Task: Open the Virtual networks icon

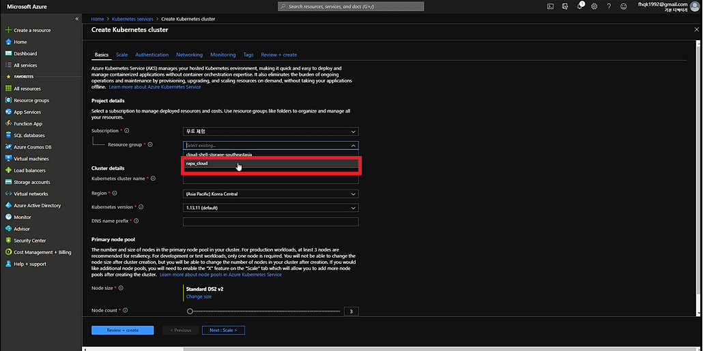Action: pyautogui.click(x=8, y=194)
